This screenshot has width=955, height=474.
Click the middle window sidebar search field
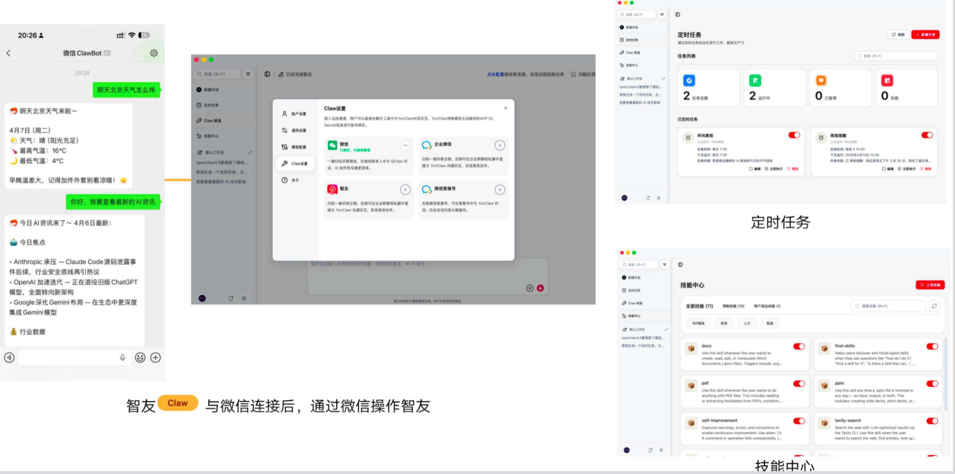click(218, 74)
